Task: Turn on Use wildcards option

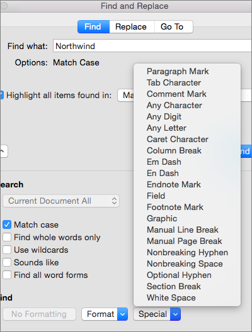Action: coord(7,250)
